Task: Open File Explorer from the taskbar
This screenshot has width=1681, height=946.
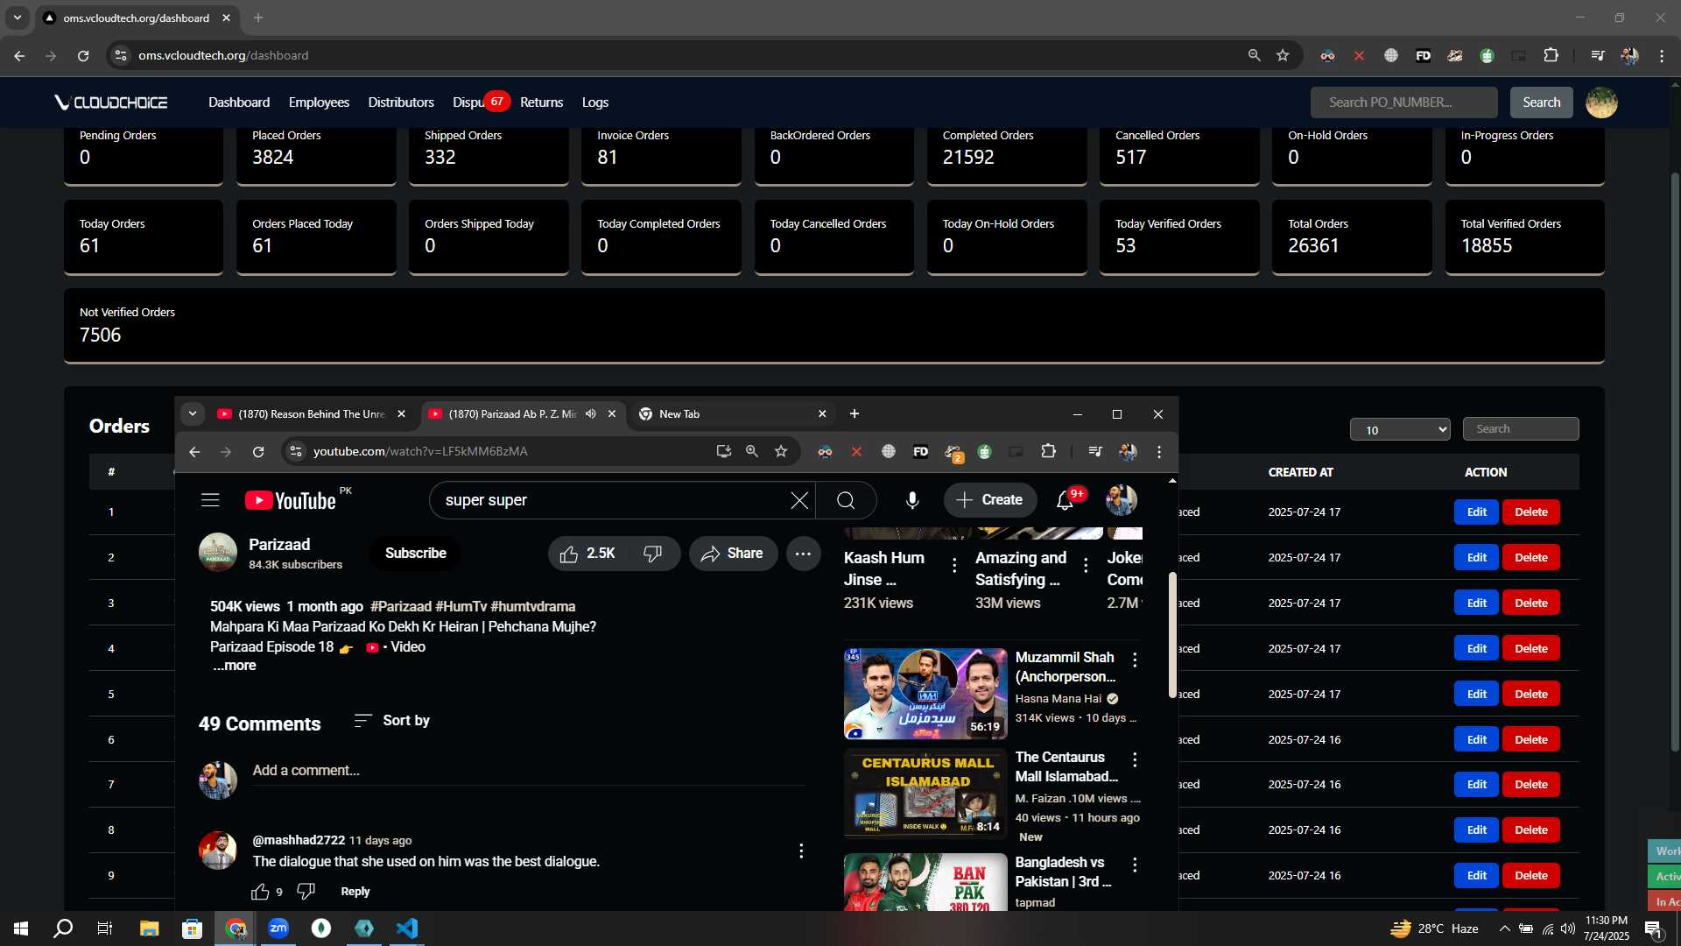Action: click(x=149, y=928)
